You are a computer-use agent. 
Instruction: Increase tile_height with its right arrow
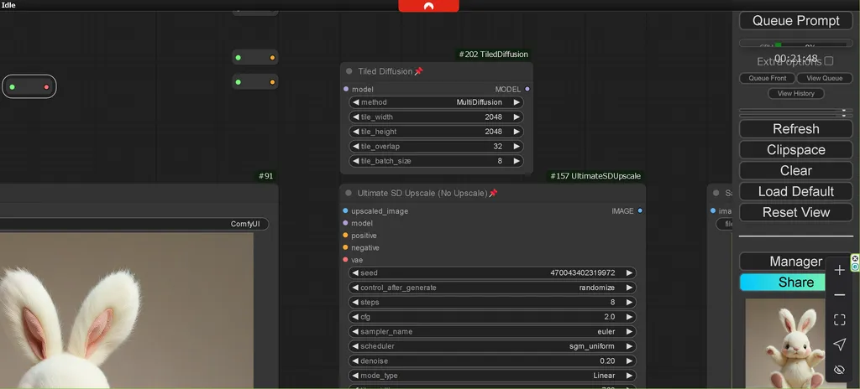tap(517, 132)
